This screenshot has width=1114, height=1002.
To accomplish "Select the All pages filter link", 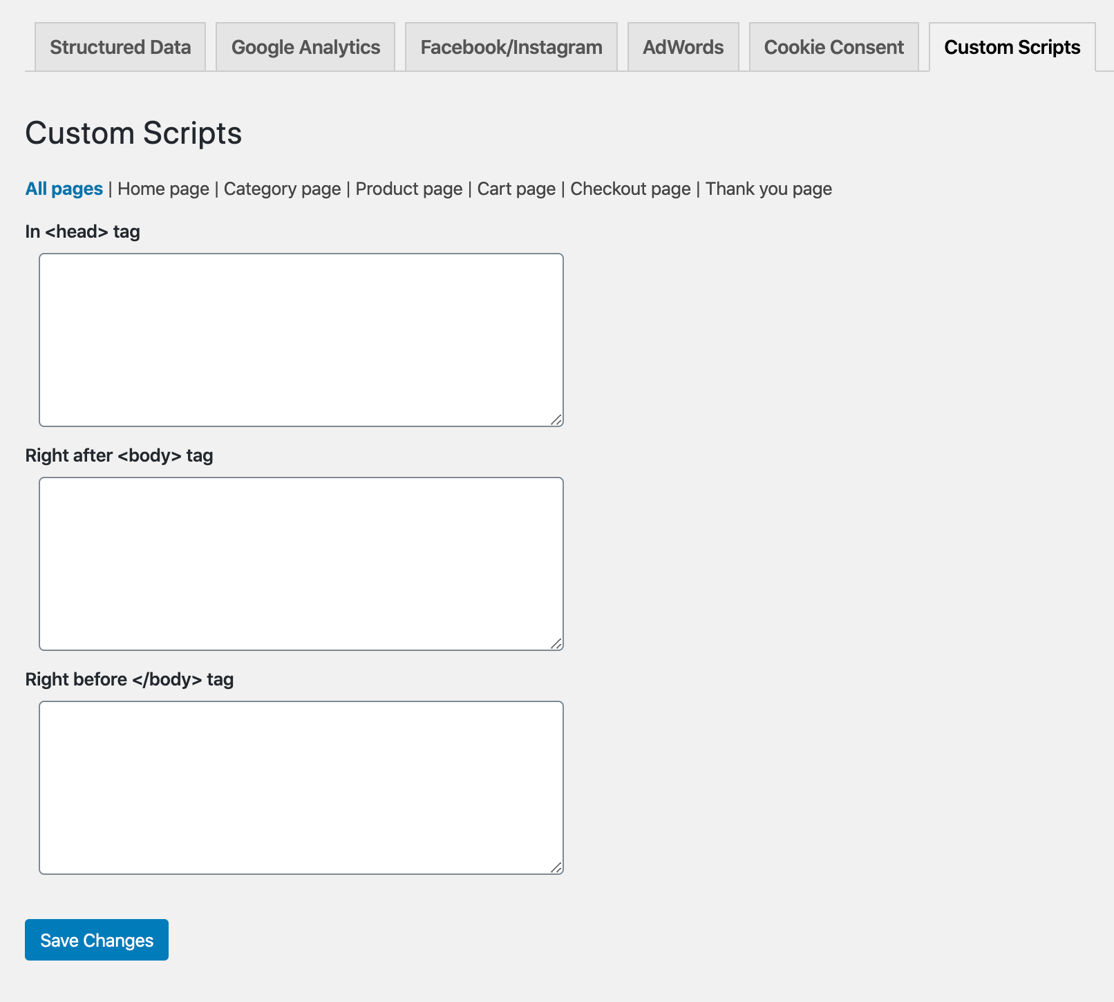I will tap(64, 189).
